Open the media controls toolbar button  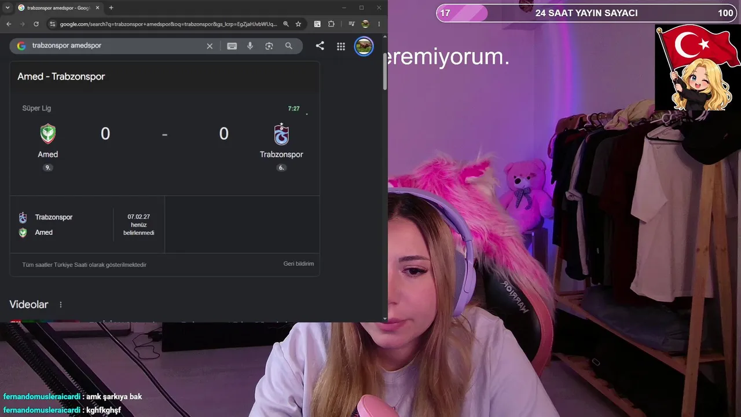[x=351, y=24]
